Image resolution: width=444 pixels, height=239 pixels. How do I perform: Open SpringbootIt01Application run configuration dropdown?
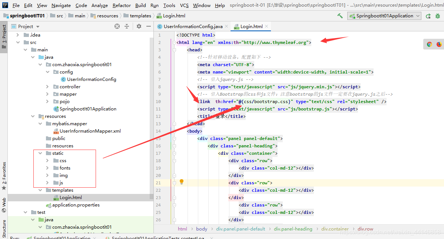(384, 16)
